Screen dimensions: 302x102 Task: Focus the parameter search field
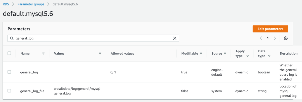click(93, 38)
